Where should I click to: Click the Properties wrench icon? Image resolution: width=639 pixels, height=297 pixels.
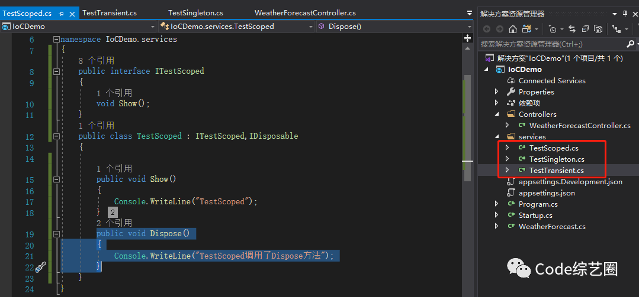point(511,92)
